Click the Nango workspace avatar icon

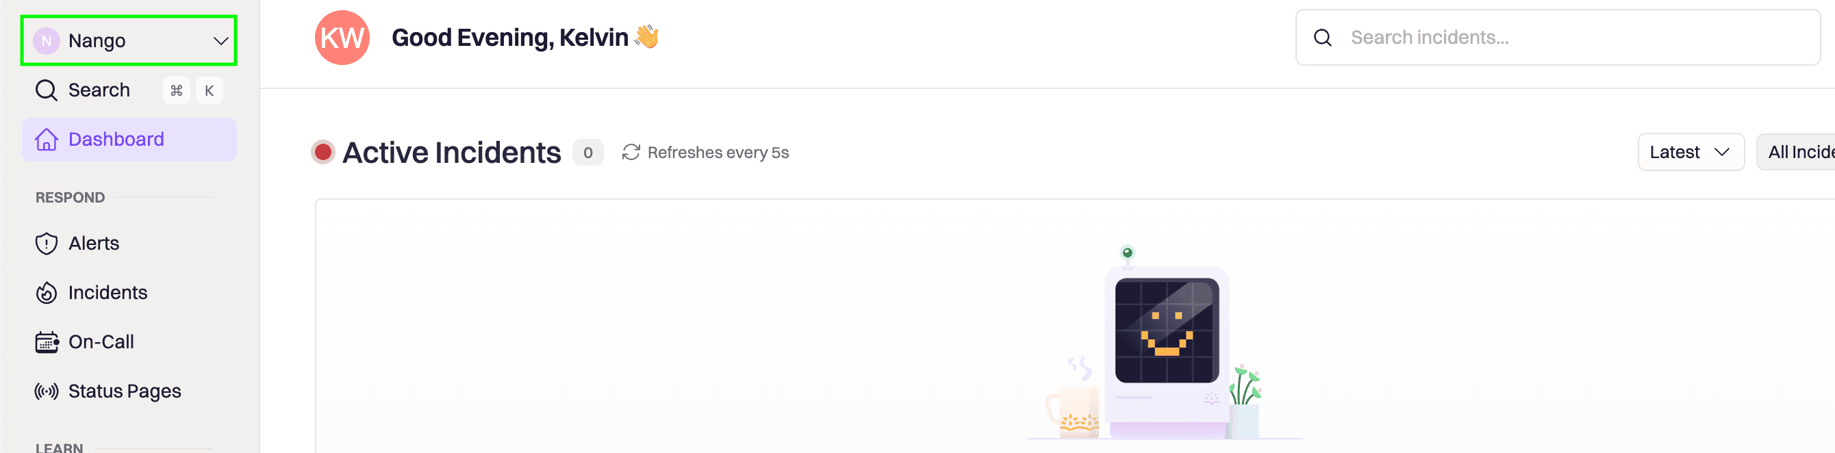[x=47, y=40]
